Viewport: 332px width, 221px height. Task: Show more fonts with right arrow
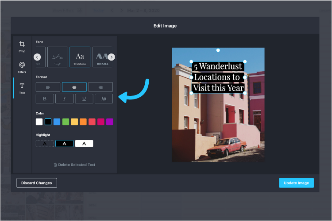pos(112,57)
